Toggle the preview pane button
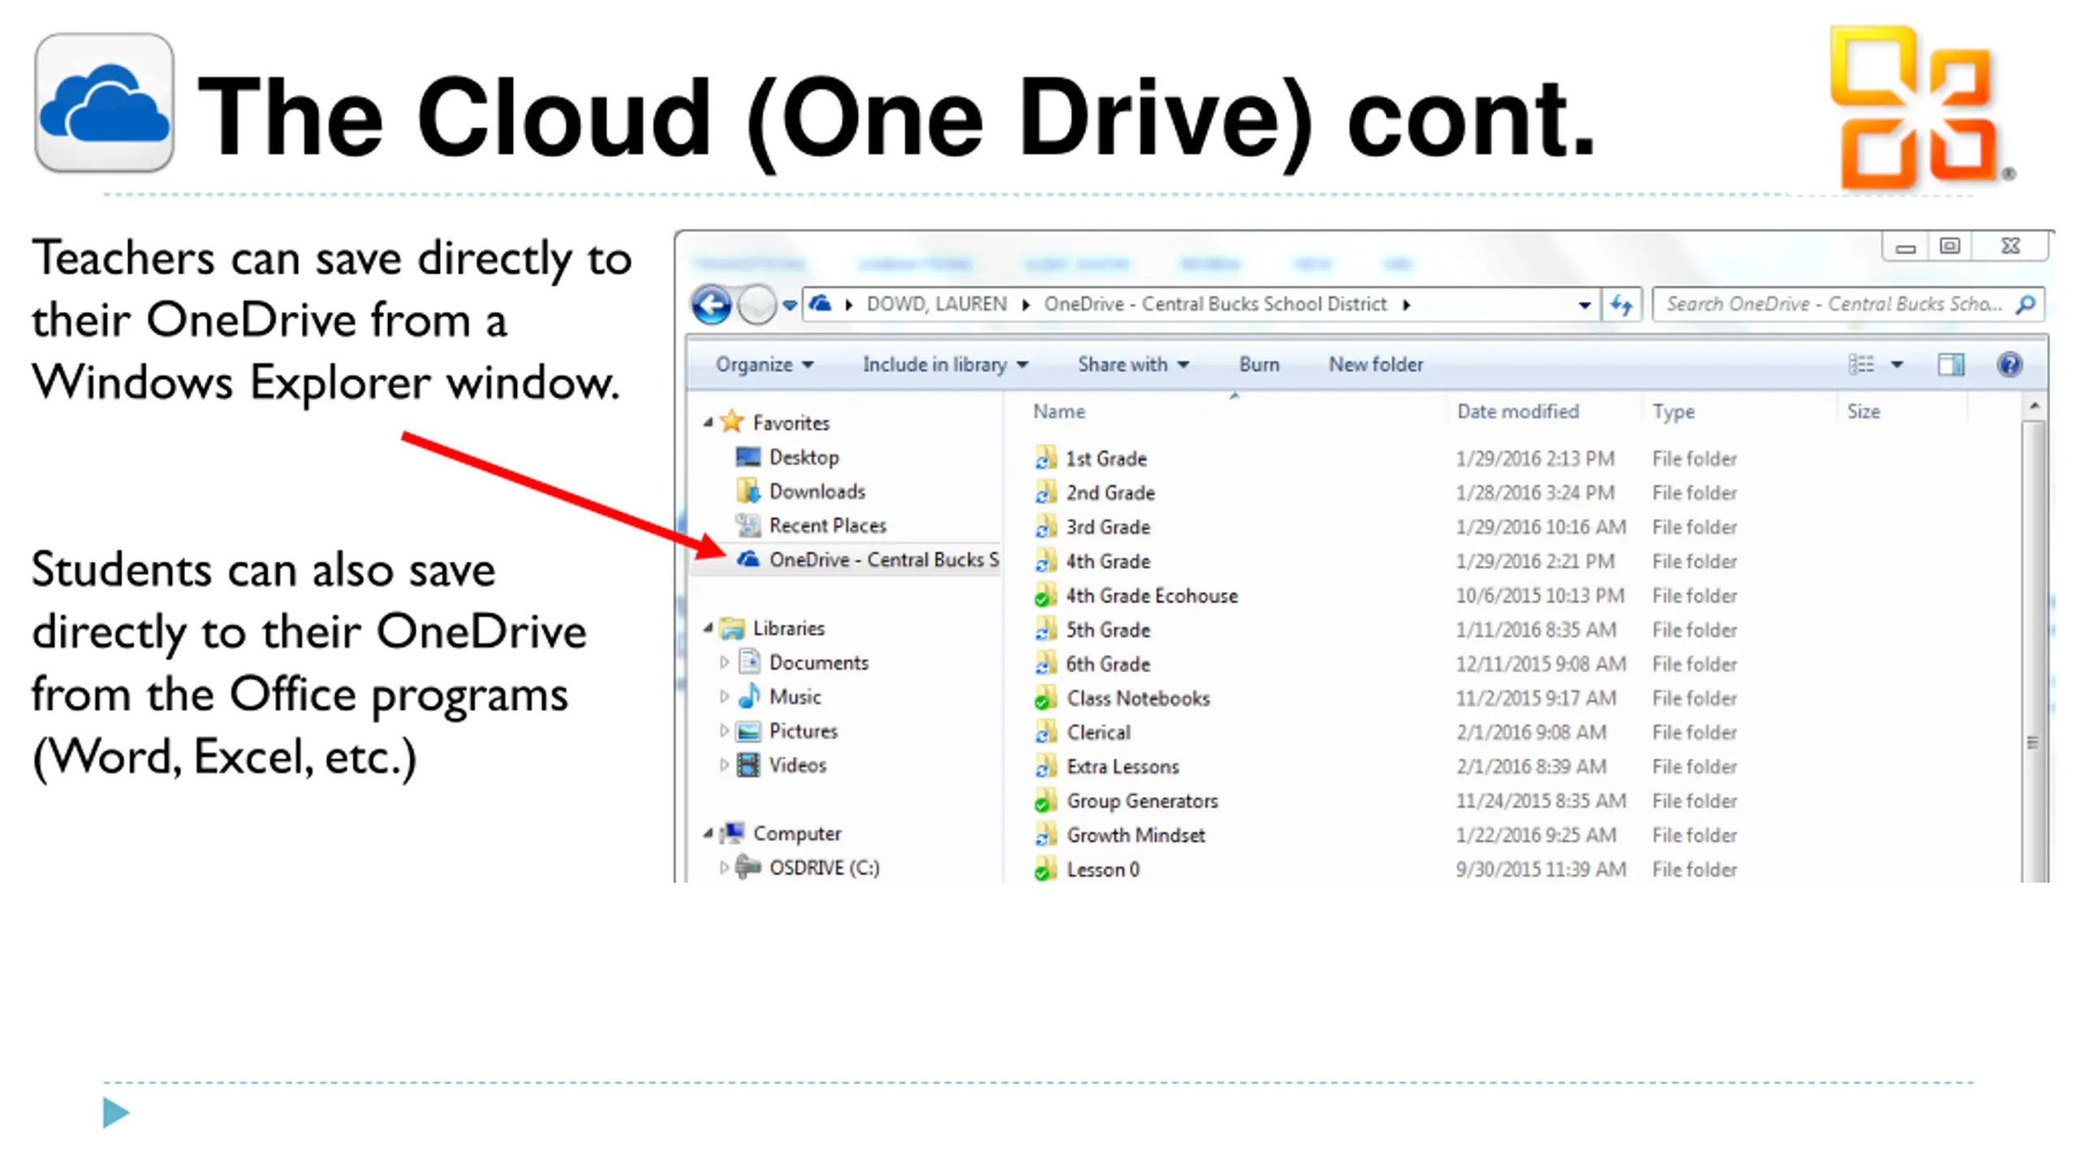Screen dimensions: 2078x1169 1951,365
